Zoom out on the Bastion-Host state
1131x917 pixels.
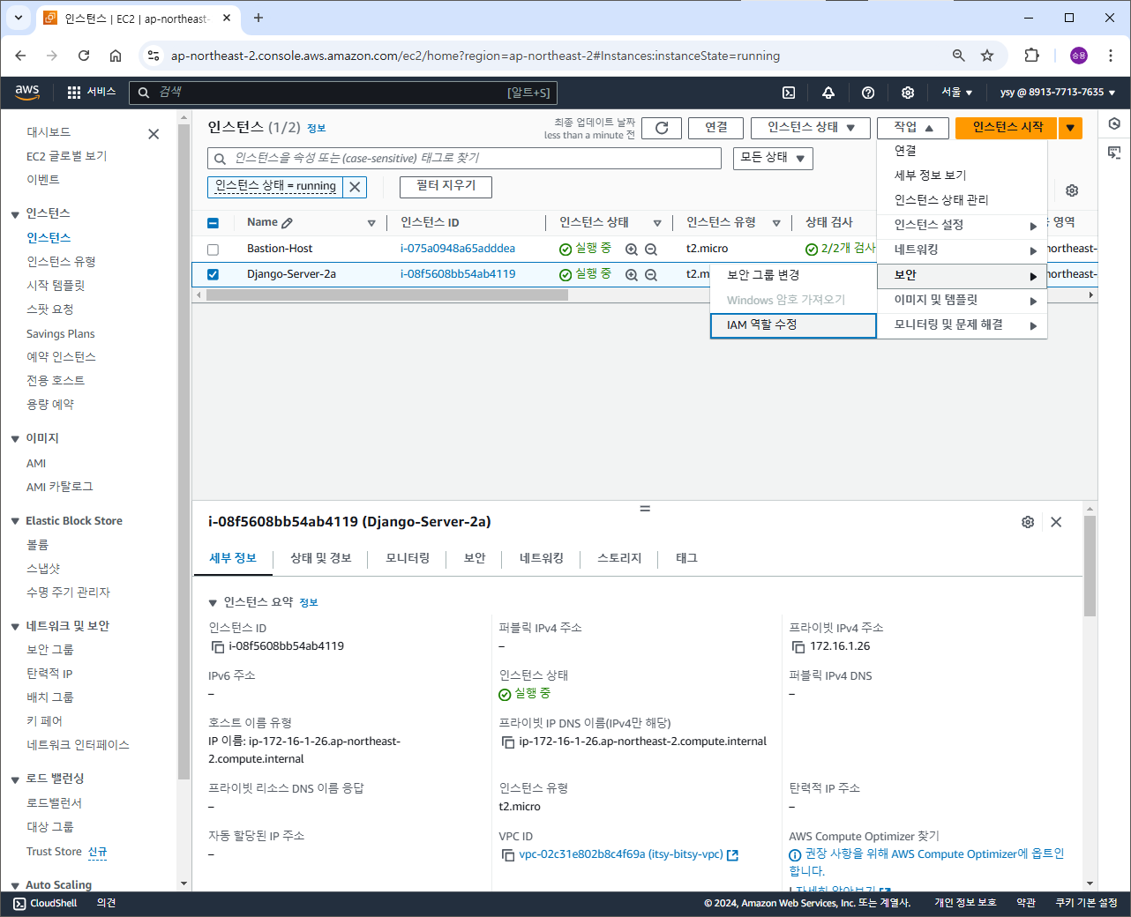pos(651,250)
